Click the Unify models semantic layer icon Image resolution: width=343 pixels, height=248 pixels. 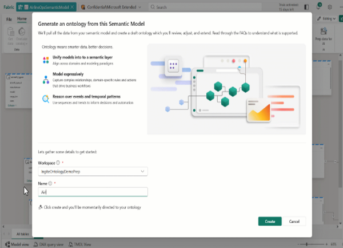point(46,60)
